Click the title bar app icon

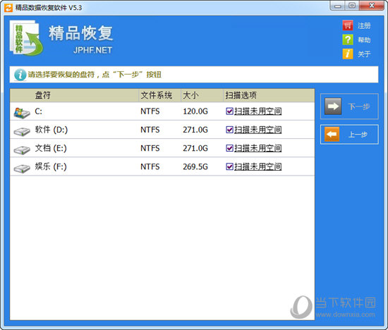point(8,8)
